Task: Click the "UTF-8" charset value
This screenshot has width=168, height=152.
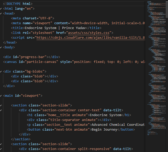Action: point(47,18)
